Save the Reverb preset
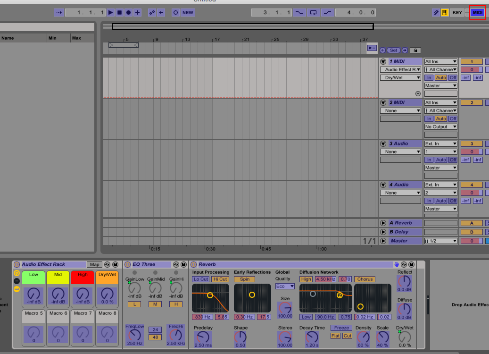This screenshot has height=354, width=489. 412,265
